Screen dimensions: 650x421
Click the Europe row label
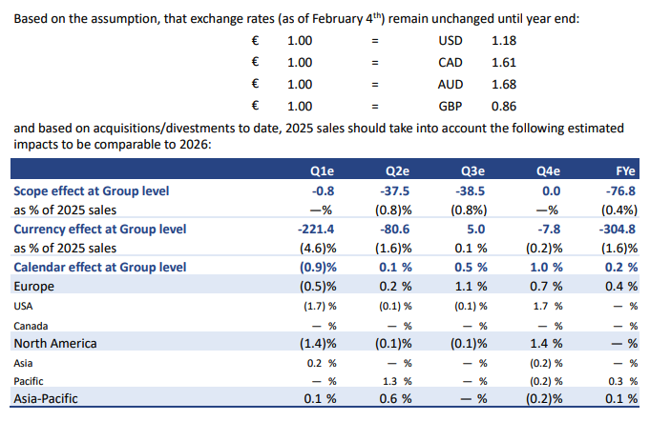[x=36, y=286]
